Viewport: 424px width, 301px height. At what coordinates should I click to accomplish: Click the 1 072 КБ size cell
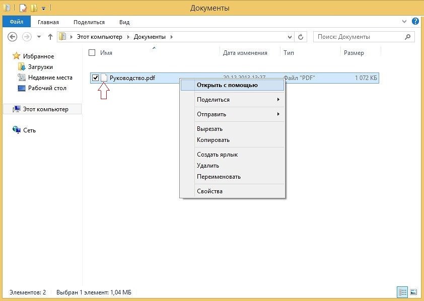coord(366,78)
